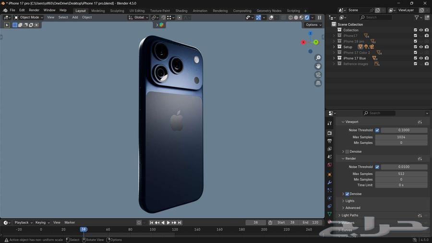This screenshot has height=243, width=432.
Task: Open the timeline Keying menu
Action: click(x=42, y=223)
